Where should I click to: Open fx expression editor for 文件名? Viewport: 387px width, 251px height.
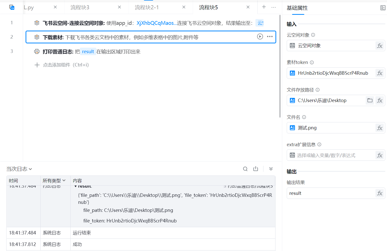pos(380,128)
